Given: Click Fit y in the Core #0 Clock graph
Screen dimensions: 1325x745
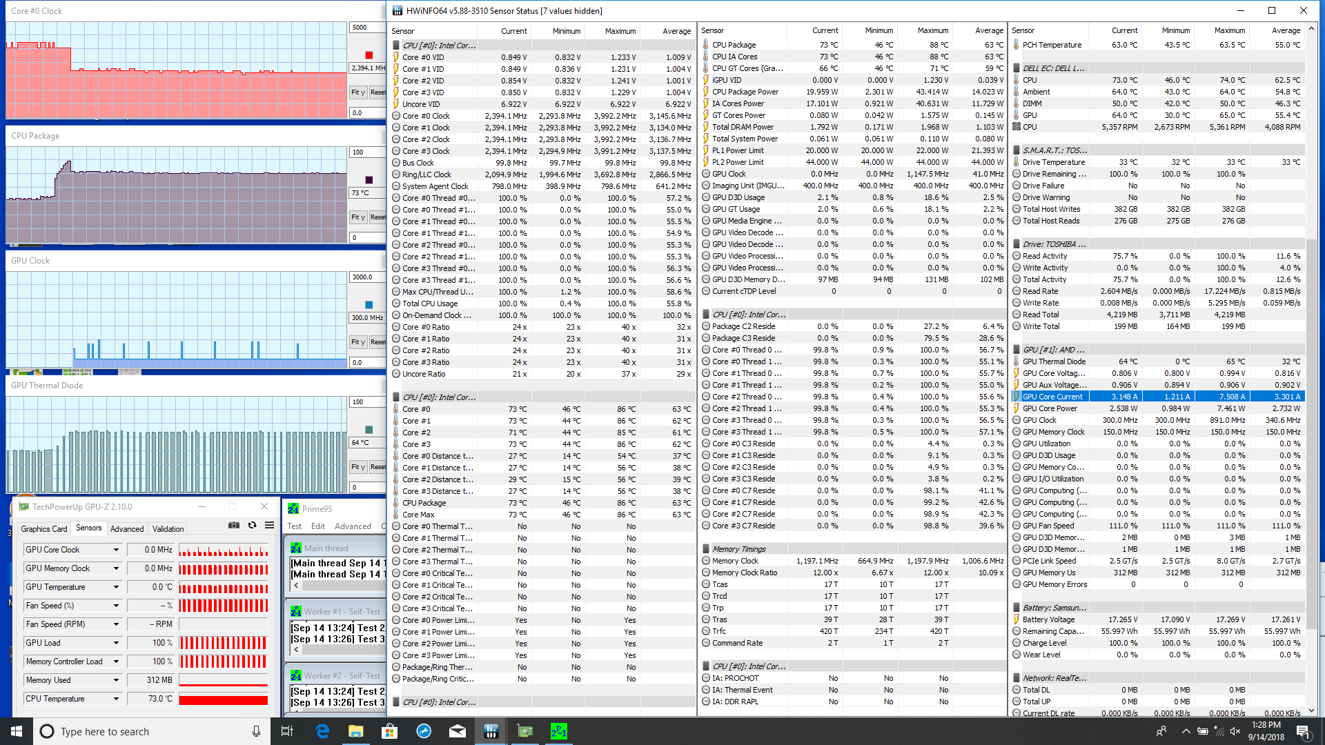Looking at the screenshot, I should click(357, 92).
